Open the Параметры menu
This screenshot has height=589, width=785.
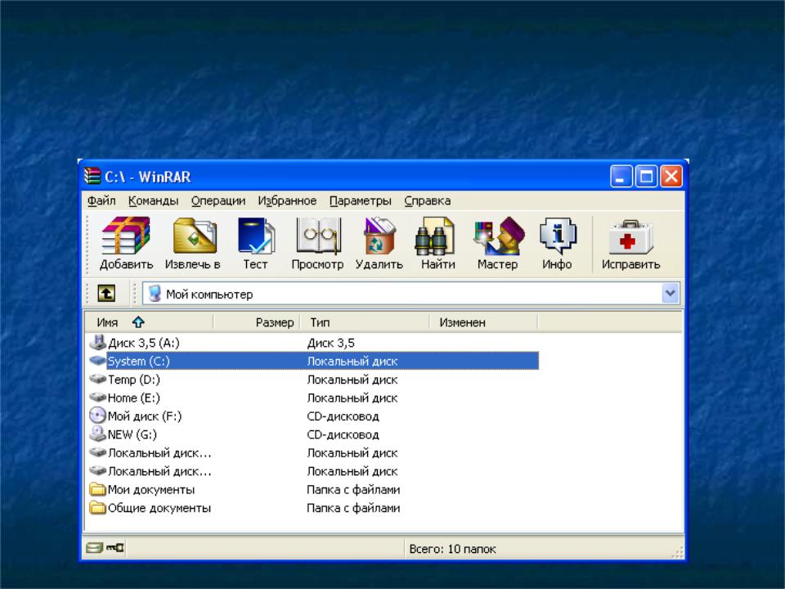click(361, 201)
